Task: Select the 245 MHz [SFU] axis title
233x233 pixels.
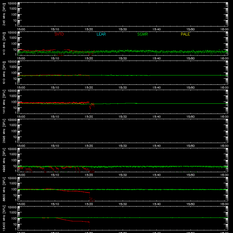Action: (4, 14)
